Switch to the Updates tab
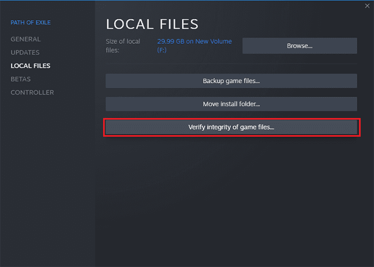Image resolution: width=374 pixels, height=267 pixels. point(25,52)
